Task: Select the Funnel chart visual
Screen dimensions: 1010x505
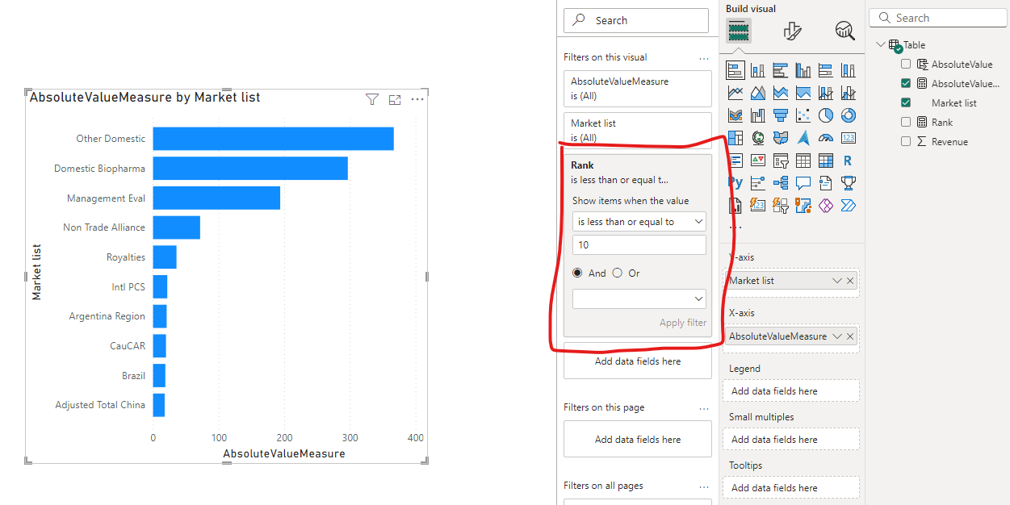Action: tap(780, 115)
